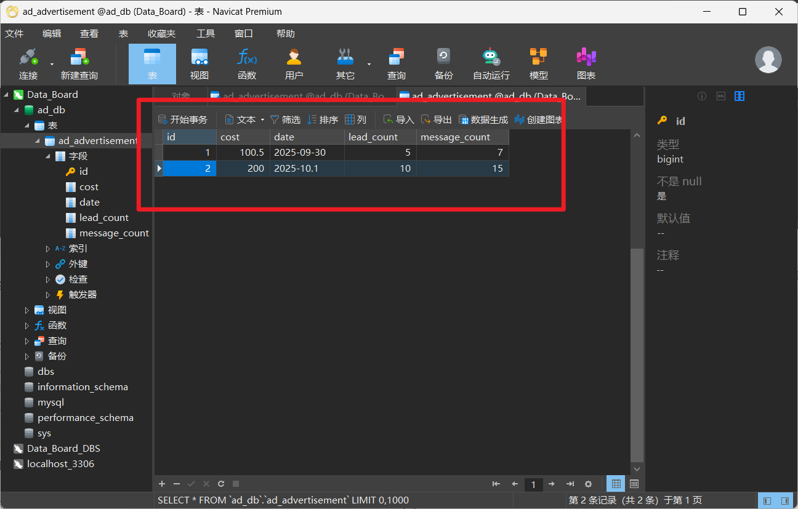Viewport: 798px width, 509px height.
Task: Show the general info pane icon
Action: 701,96
